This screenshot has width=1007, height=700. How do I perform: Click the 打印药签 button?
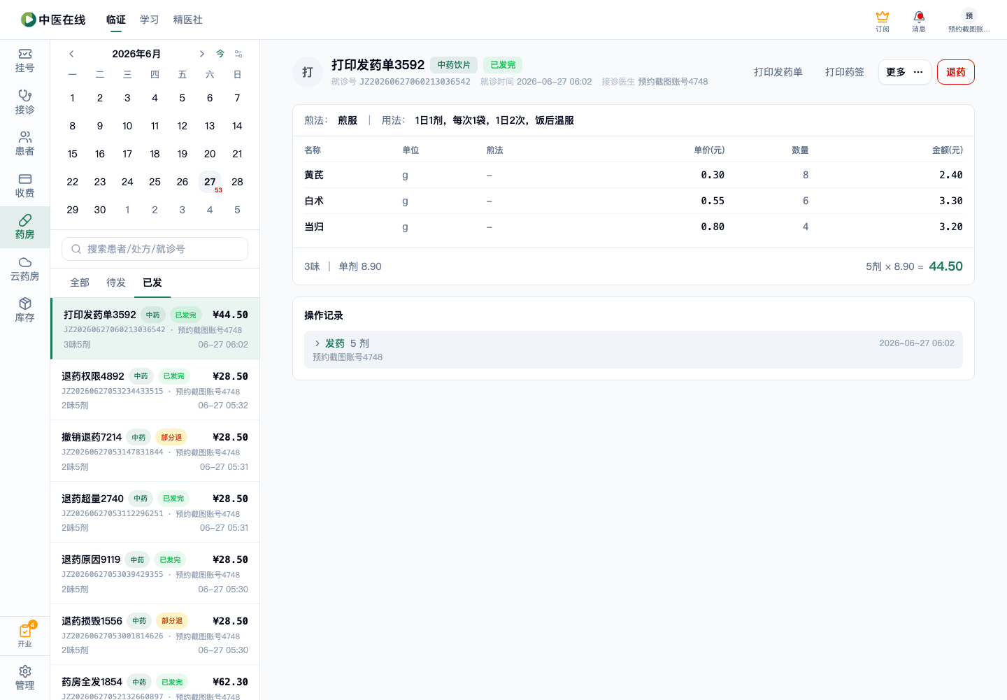(x=845, y=72)
